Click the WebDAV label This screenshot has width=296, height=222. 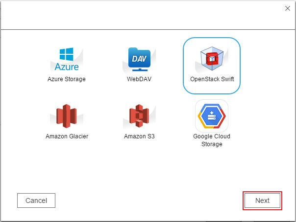tap(139, 79)
